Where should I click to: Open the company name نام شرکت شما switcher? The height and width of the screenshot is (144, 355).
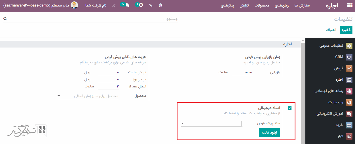(96, 5)
